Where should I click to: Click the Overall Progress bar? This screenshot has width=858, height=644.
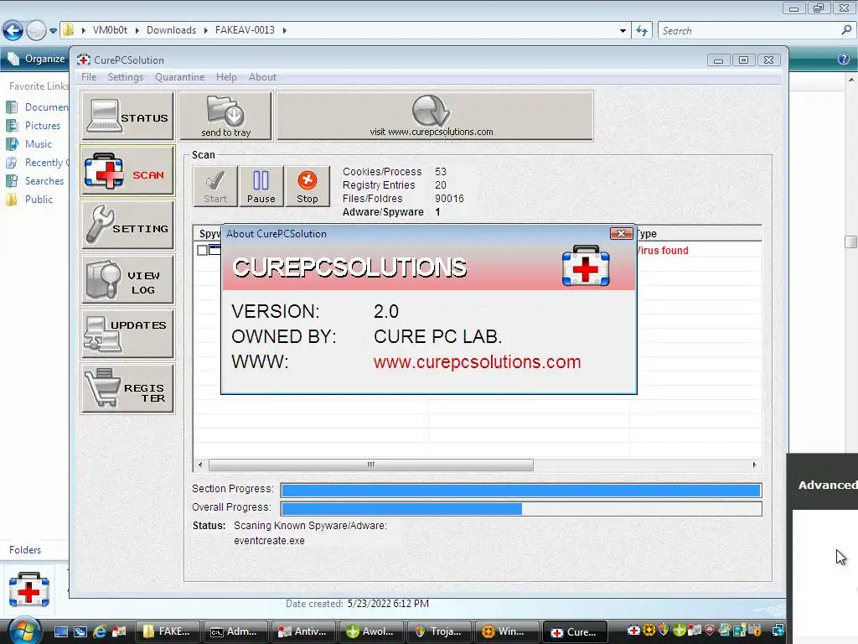pos(521,509)
